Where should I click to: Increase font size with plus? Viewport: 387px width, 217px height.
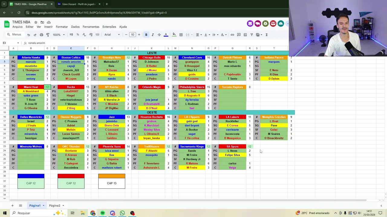[139, 35]
